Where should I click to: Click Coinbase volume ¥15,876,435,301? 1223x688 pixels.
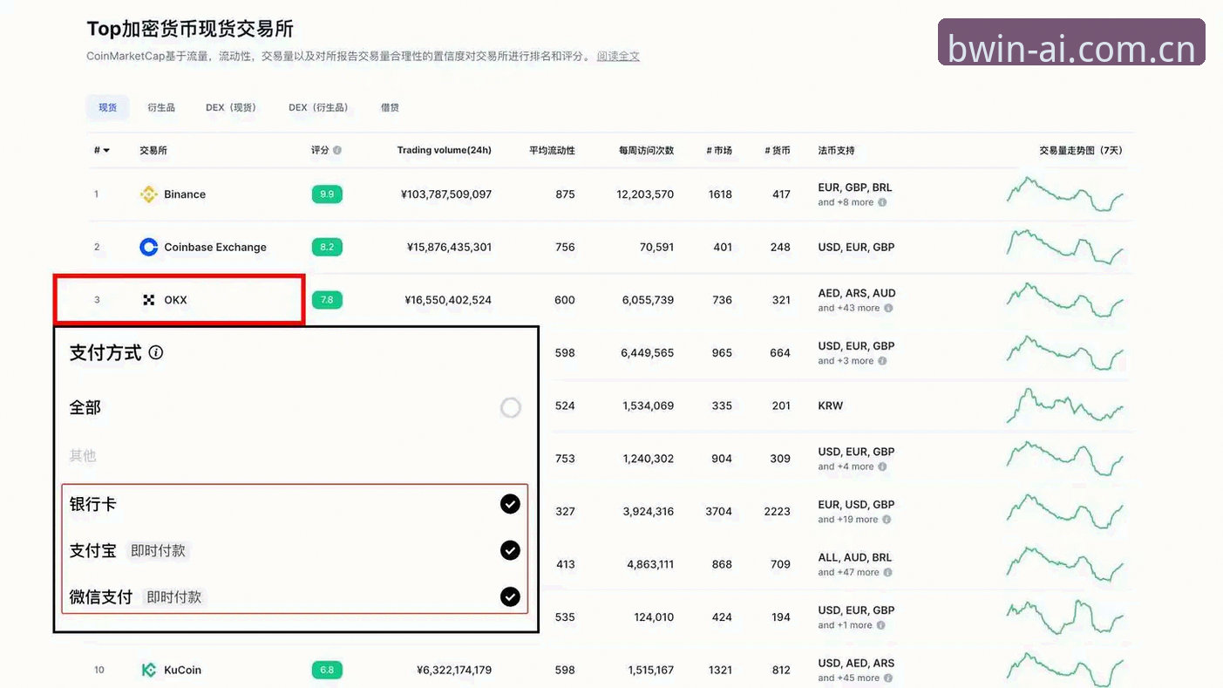(449, 248)
